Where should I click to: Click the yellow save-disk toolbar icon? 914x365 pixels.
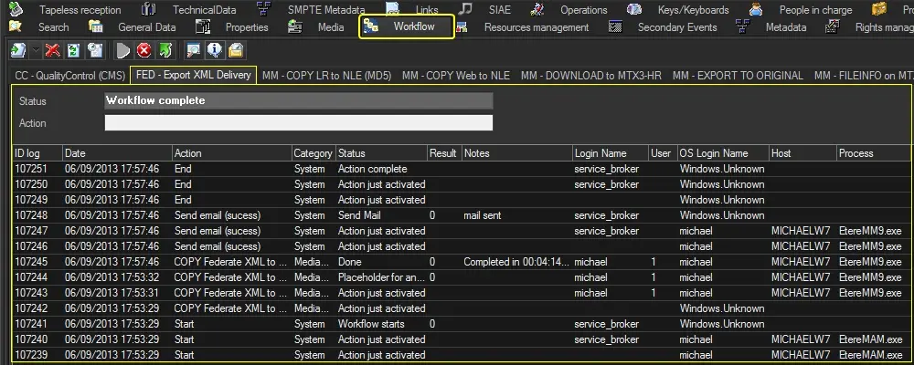(235, 50)
